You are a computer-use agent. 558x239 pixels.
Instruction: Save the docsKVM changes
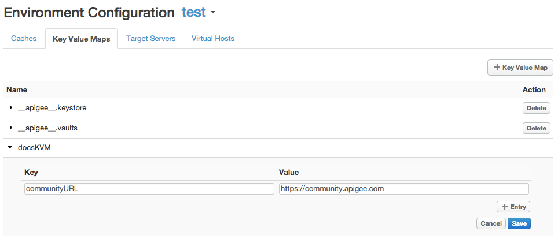(x=519, y=223)
